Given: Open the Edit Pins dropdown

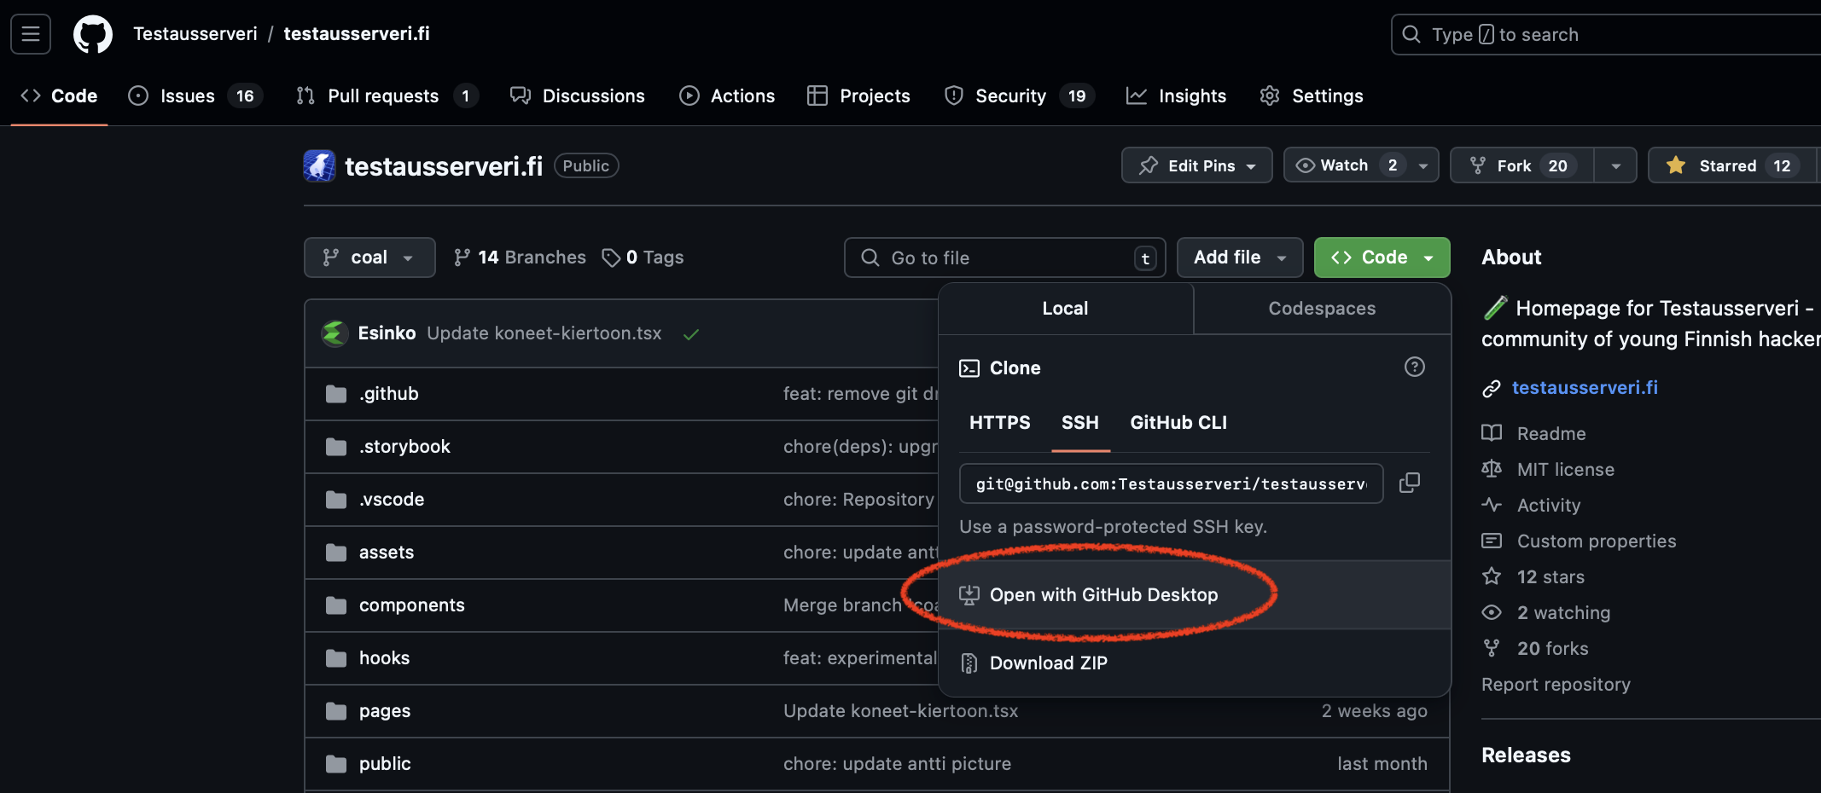Looking at the screenshot, I should click(x=1196, y=165).
